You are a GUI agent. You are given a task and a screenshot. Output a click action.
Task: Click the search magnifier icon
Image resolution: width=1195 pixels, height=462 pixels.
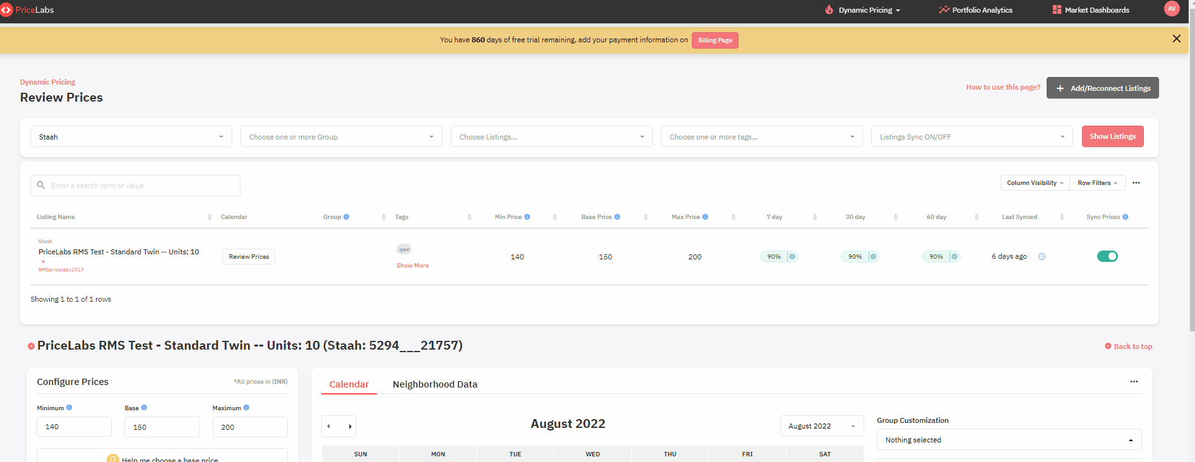[41, 185]
